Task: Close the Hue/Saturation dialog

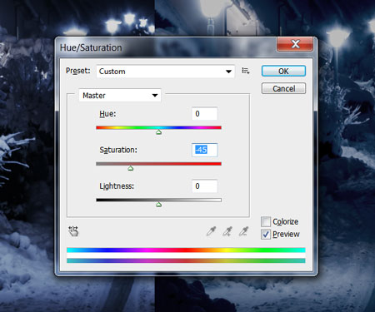Action: 295,44
